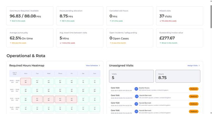Select the Wednesday 09:31 AM-01:00 PM heatmap cell
Image resolution: width=212 pixels, height=114 pixels.
[49, 90]
